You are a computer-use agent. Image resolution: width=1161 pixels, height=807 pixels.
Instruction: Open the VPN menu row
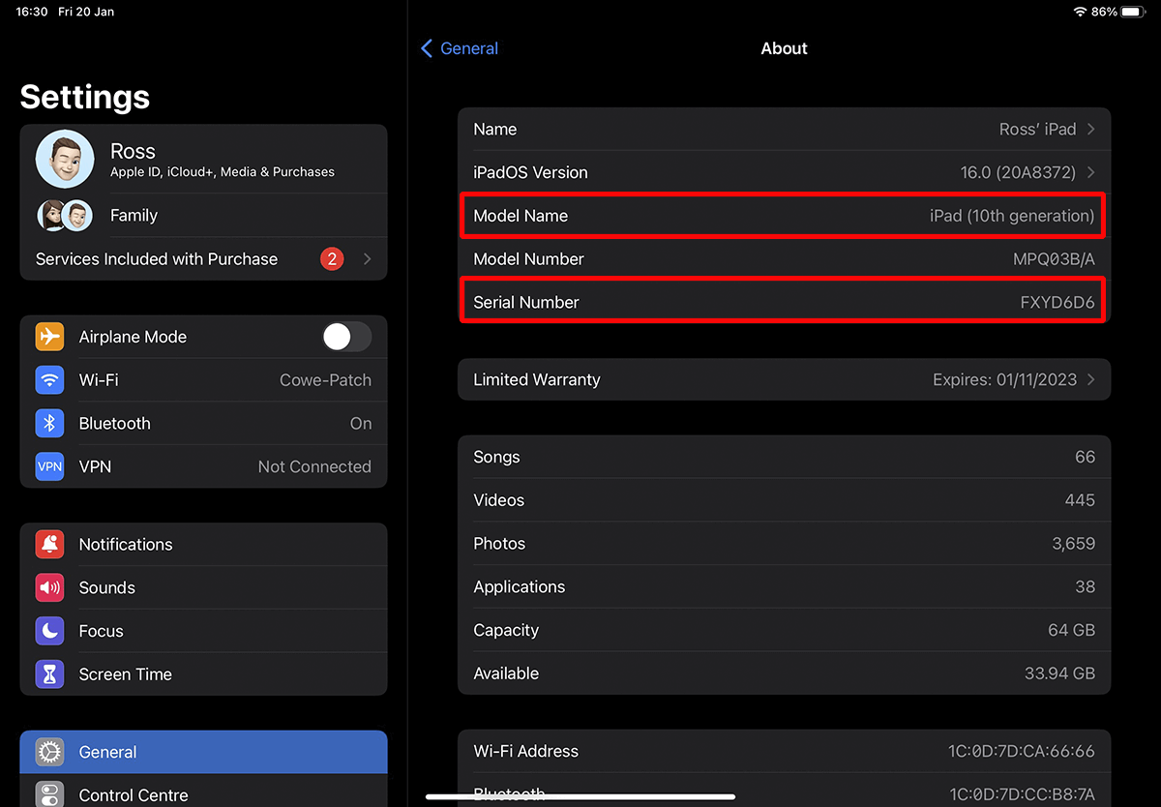(x=203, y=466)
